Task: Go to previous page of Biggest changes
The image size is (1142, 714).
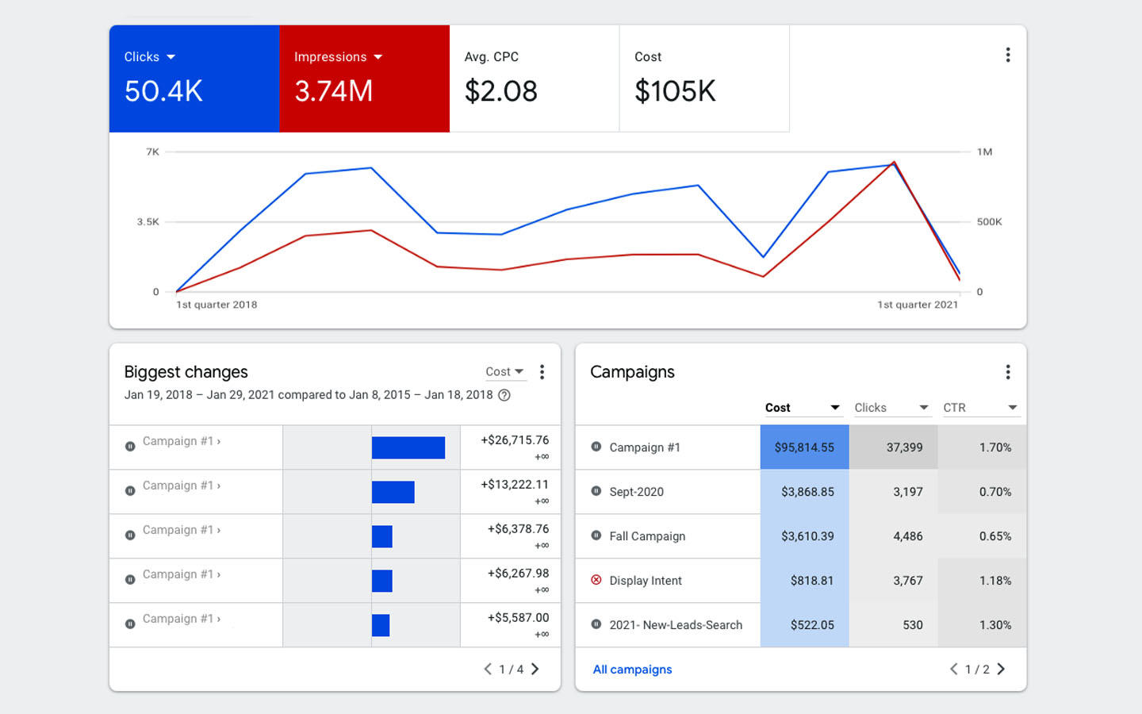Action: (x=488, y=669)
